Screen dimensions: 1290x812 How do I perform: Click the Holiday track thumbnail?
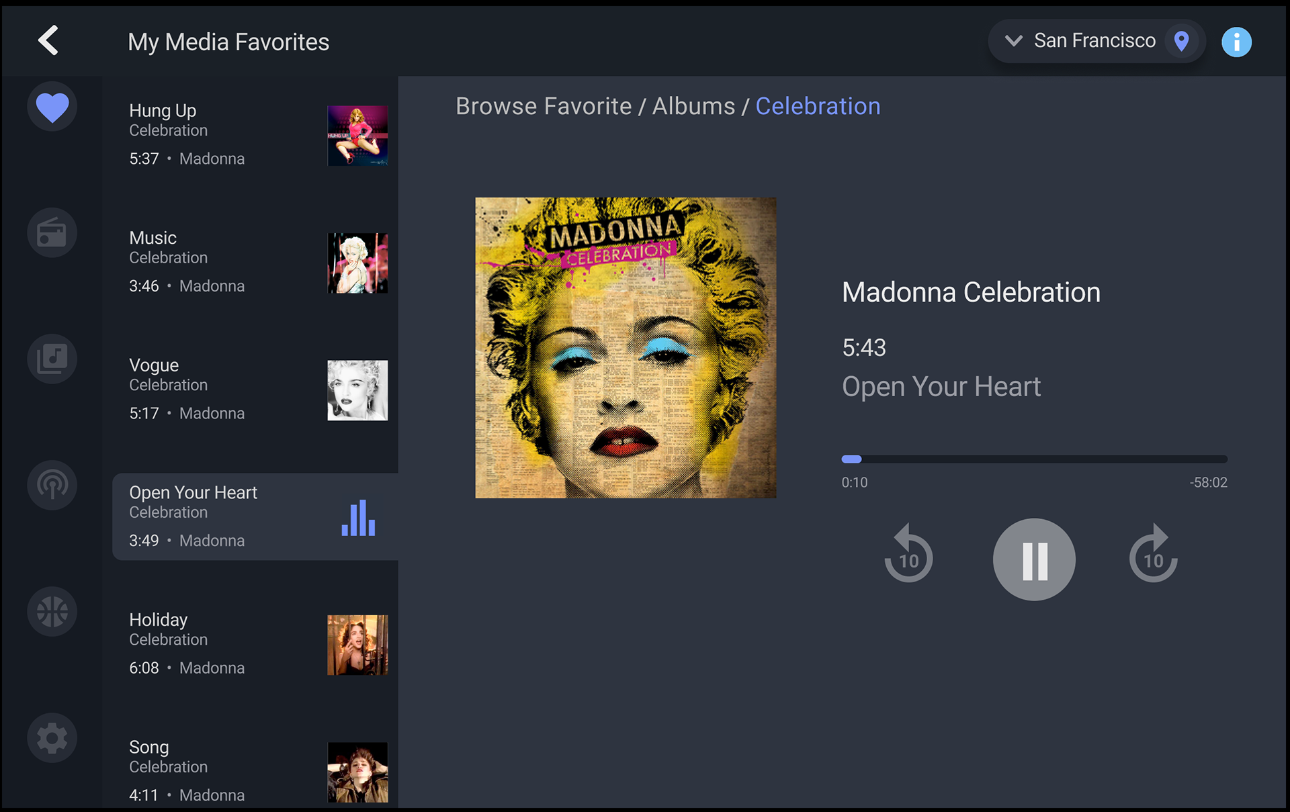coord(357,645)
